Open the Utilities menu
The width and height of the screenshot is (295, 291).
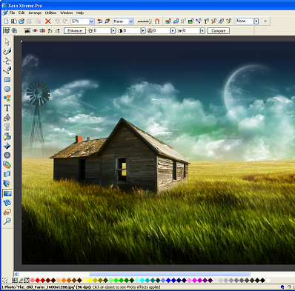click(x=50, y=13)
